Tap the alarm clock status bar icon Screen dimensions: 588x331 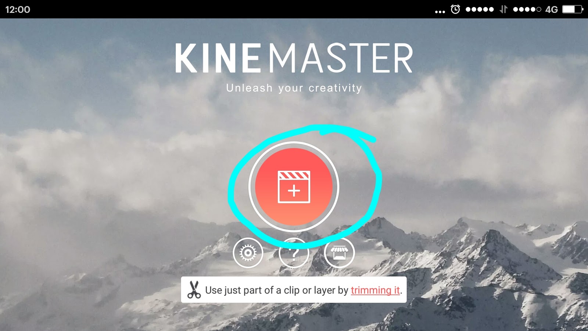(455, 9)
